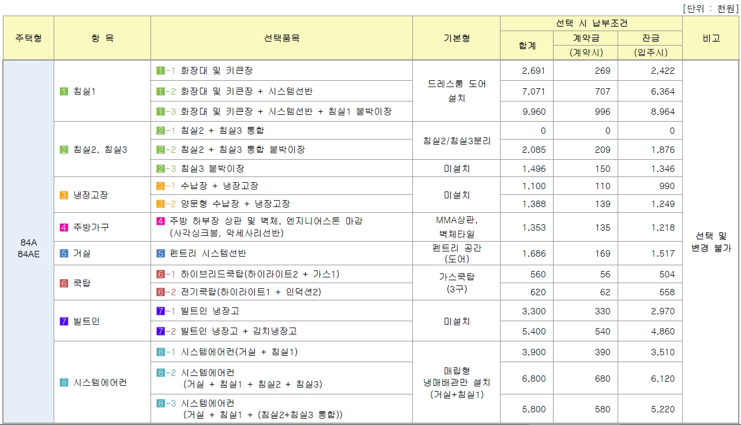Click the 6-1 badge before 하이브리드쿡탑

click(x=166, y=274)
